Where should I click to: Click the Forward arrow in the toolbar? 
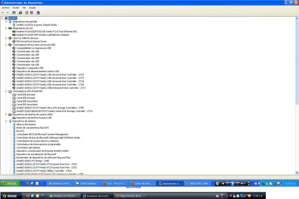(x=7, y=13)
